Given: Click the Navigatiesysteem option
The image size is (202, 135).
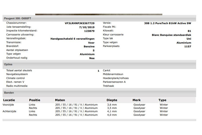Looking at the screenshot, I should click(17, 74).
